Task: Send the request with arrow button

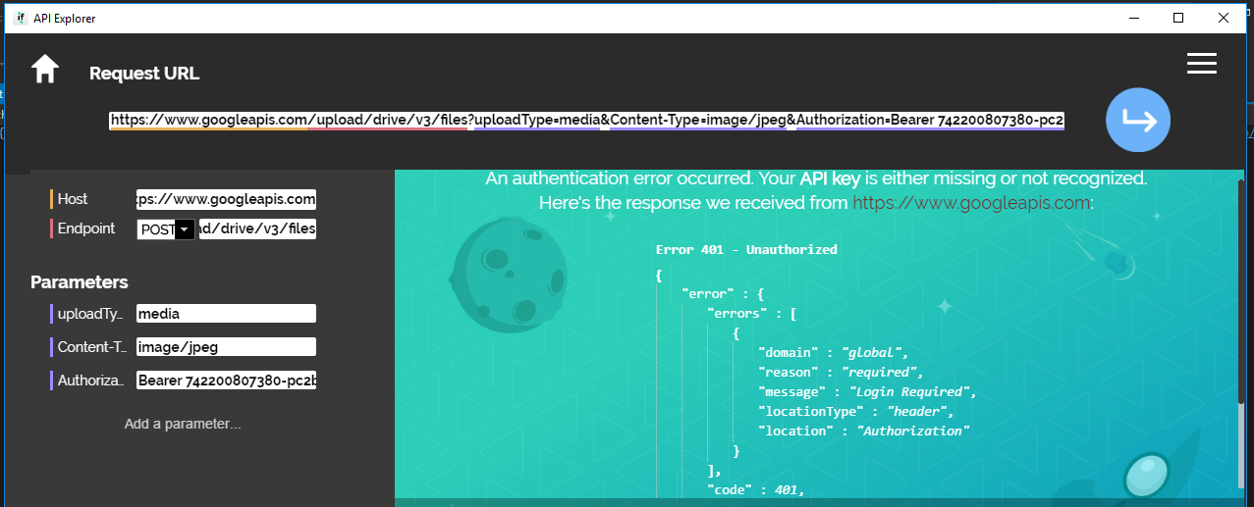Action: pyautogui.click(x=1138, y=121)
